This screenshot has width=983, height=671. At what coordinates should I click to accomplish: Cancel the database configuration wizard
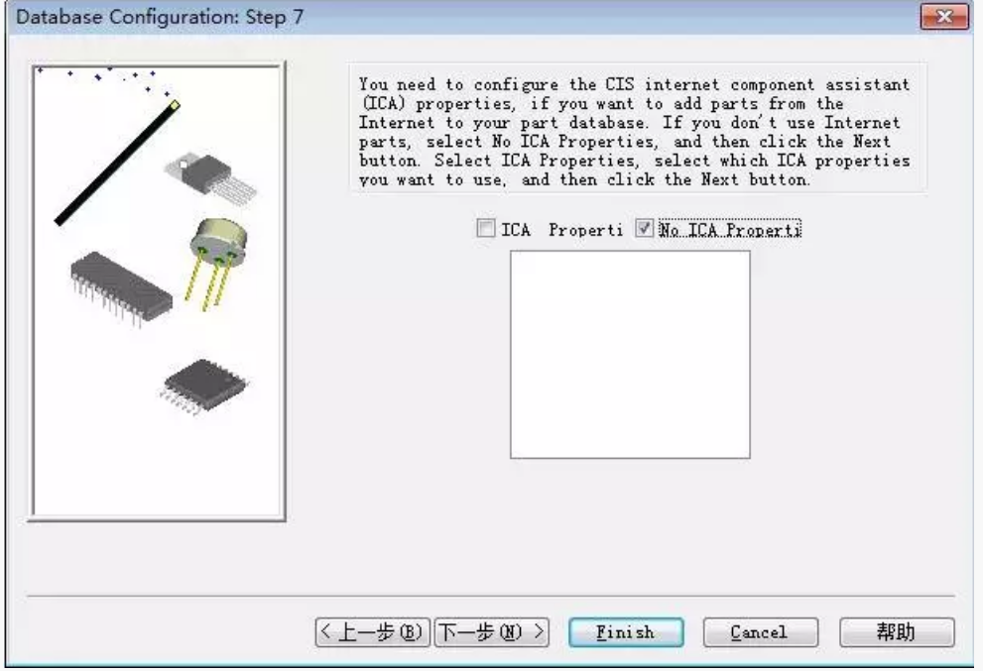pyautogui.click(x=760, y=632)
